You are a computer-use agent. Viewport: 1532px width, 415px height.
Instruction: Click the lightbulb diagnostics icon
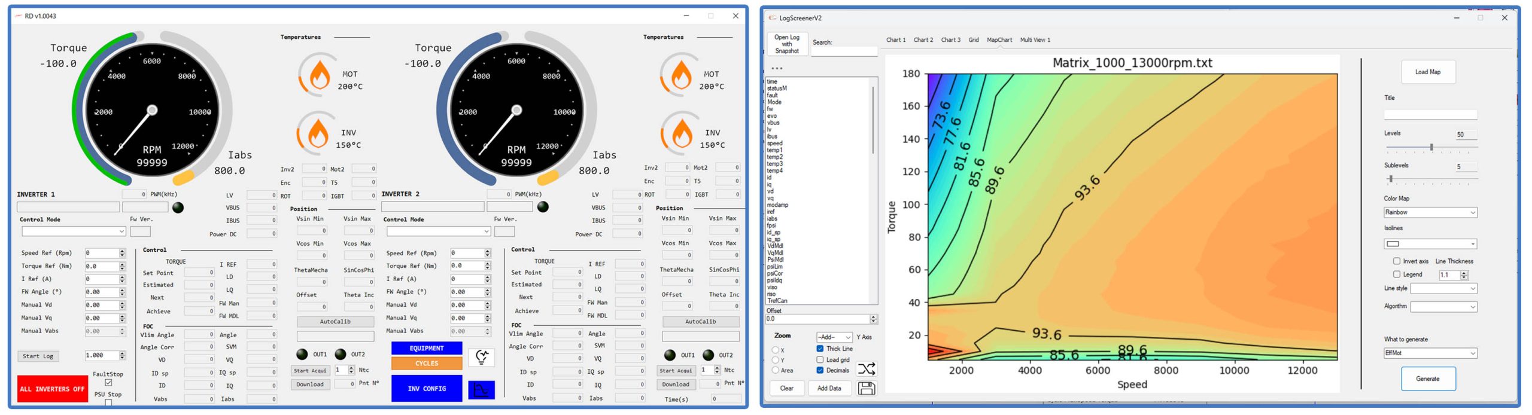click(481, 358)
